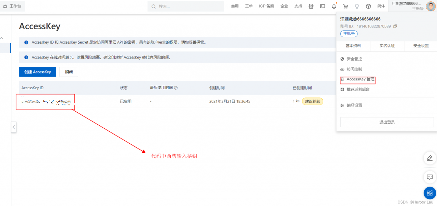Open the blue apps grid floating button
The height and width of the screenshot is (206, 437).
[430, 193]
